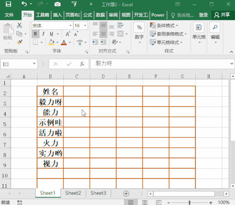Change text orientation with the angled ab icon
Viewport: 235px width, 205px height.
(115, 42)
